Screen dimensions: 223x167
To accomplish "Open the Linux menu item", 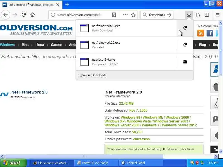I will [x=40, y=45].
